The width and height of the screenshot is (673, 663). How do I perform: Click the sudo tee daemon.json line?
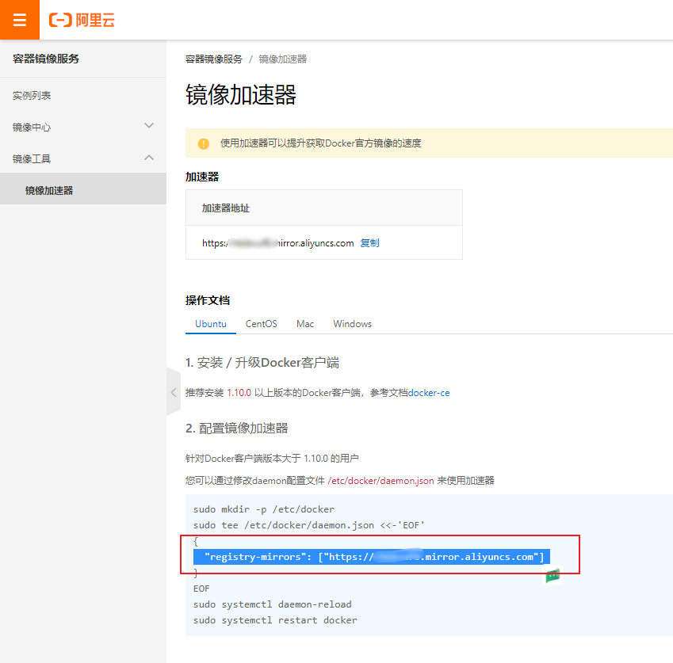[x=309, y=525]
